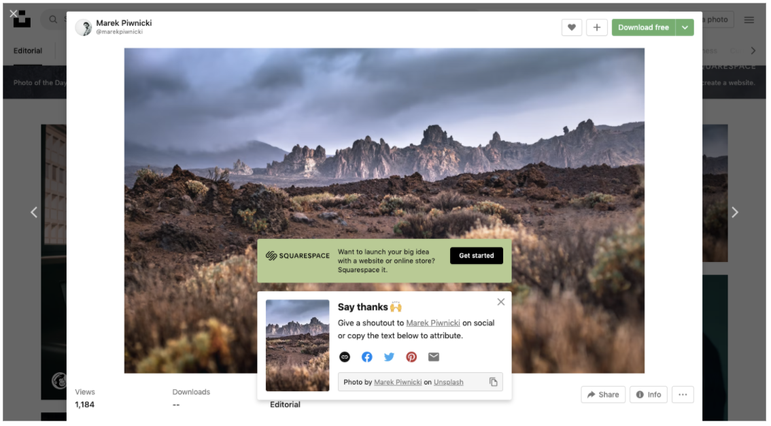
Task: Open Marek Piwnicki profile avatar
Action: [83, 27]
